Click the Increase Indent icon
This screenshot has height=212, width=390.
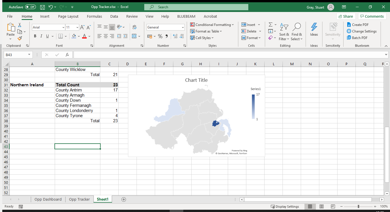coord(125,36)
